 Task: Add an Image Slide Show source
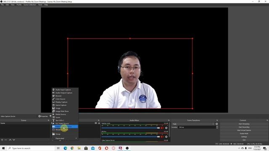[65, 111]
